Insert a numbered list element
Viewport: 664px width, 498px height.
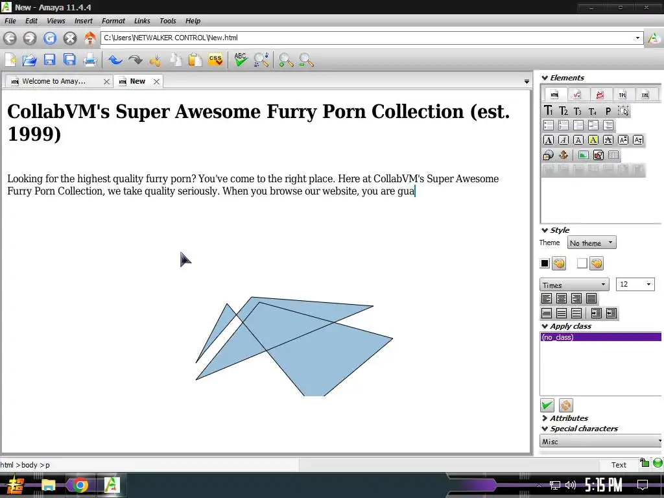pos(563,125)
